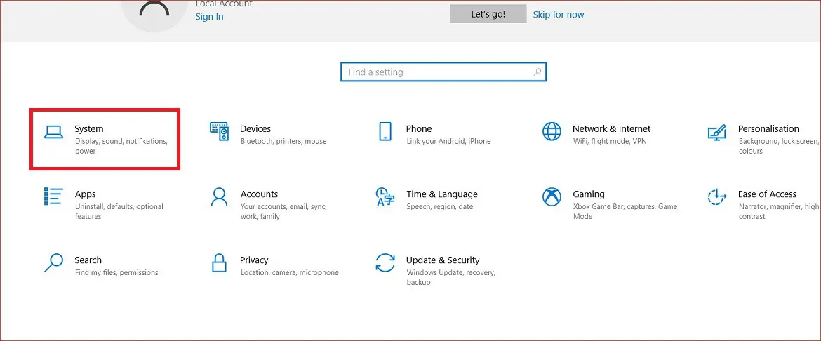Click 'Location, camera, microphone' description
The image size is (821, 341).
pyautogui.click(x=290, y=273)
